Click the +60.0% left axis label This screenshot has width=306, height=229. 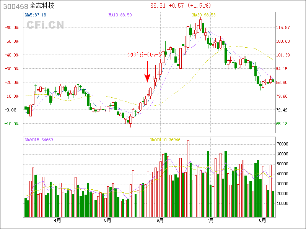(x=11, y=27)
